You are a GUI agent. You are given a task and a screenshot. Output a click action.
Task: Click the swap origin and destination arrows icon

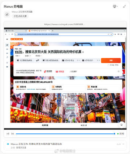[x=38, y=61]
